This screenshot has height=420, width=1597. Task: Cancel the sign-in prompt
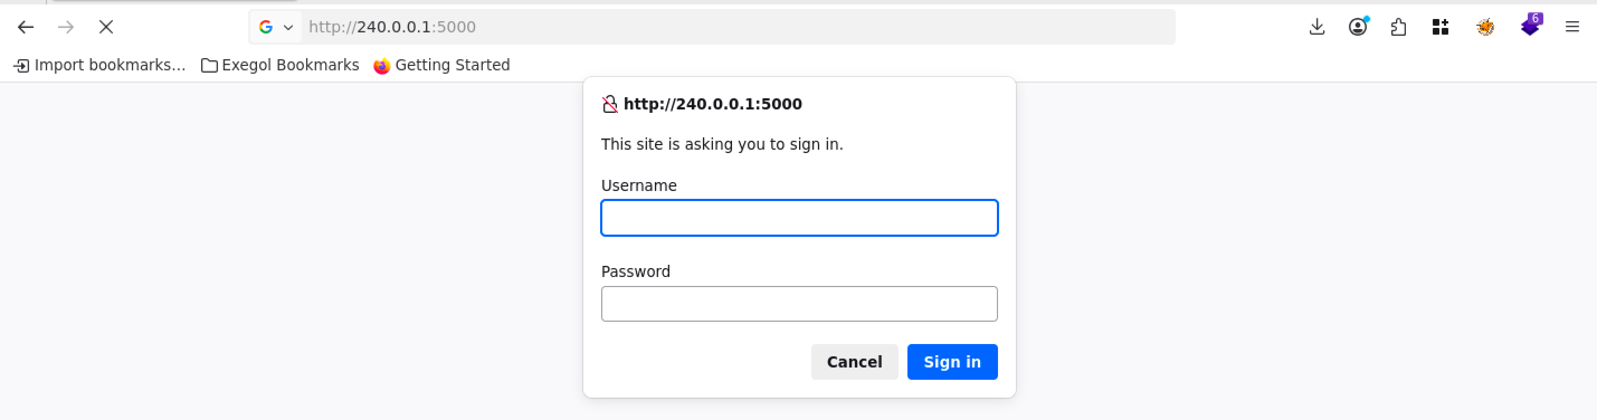click(854, 362)
